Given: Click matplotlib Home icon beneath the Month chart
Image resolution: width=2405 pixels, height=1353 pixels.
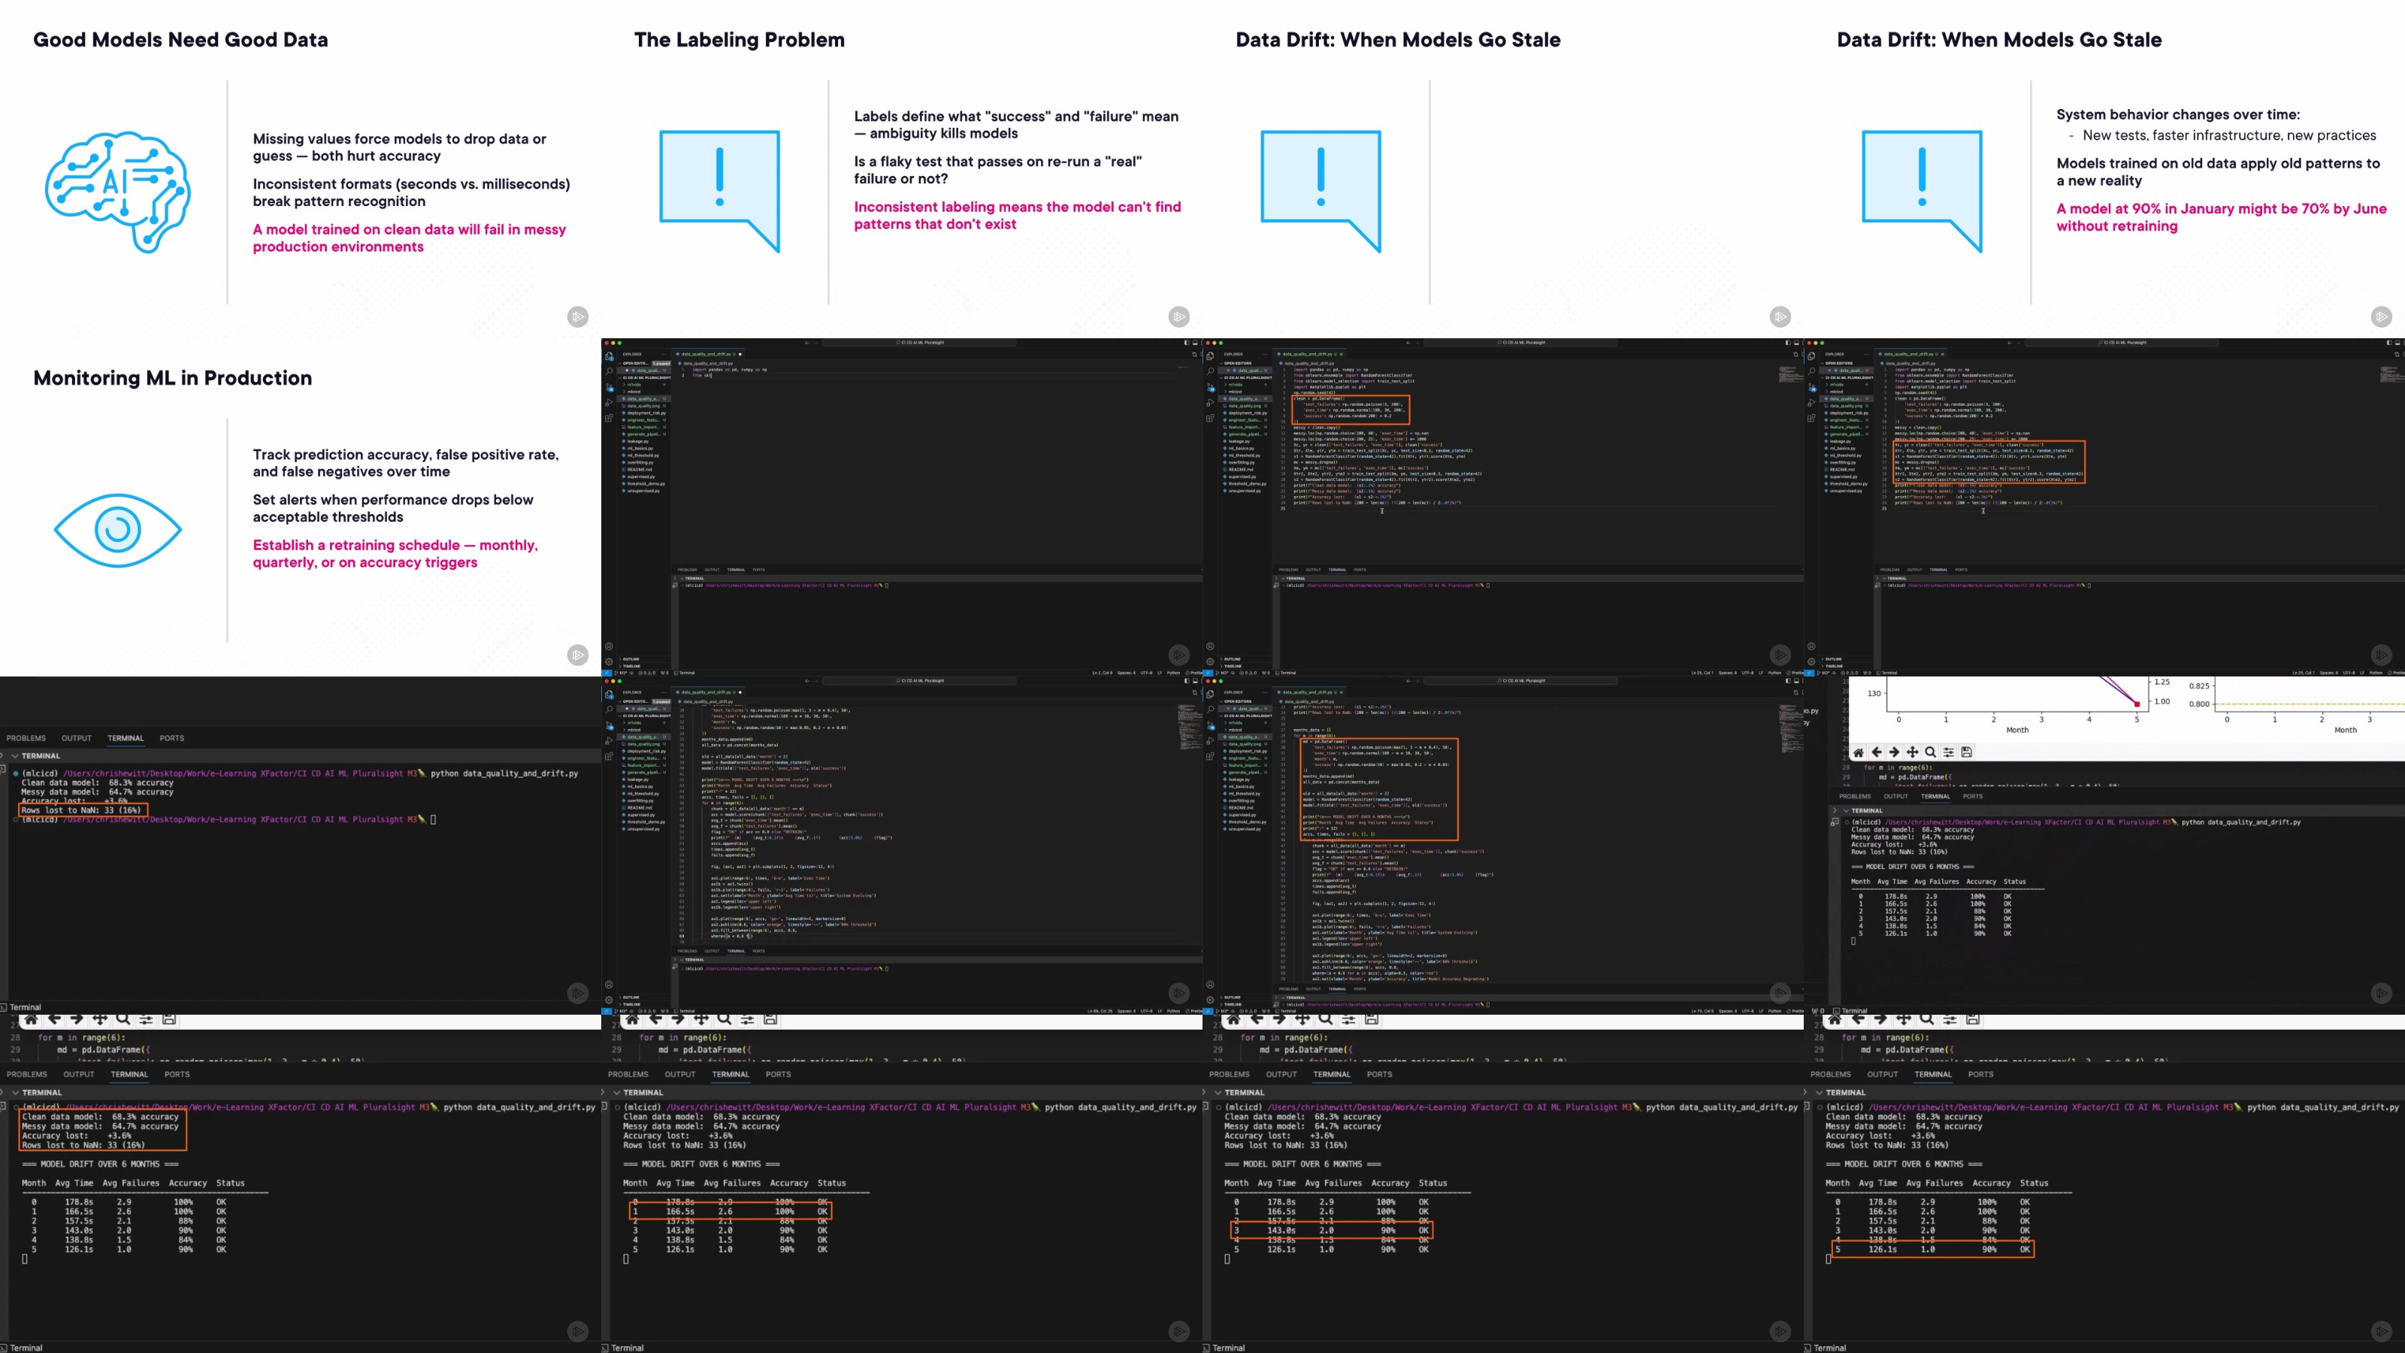Looking at the screenshot, I should coord(1858,752).
